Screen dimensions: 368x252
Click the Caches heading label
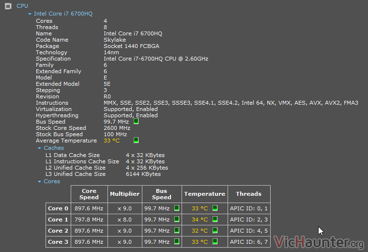click(54, 148)
